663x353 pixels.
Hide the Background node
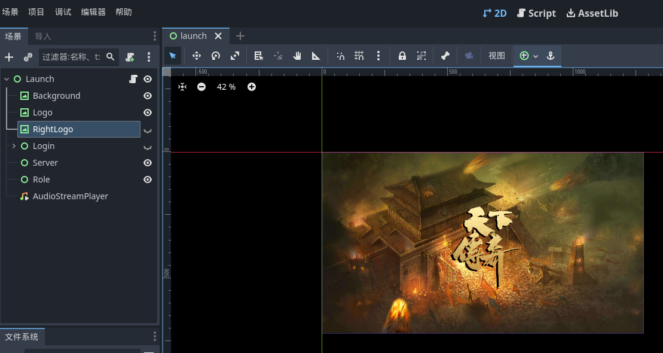(148, 96)
